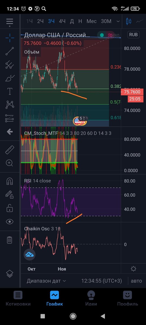Select the trend line drawing tool
The height and width of the screenshot is (325, 146).
pyautogui.click(x=10, y=51)
